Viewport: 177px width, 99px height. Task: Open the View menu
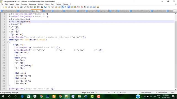pyautogui.click(x=17, y=4)
